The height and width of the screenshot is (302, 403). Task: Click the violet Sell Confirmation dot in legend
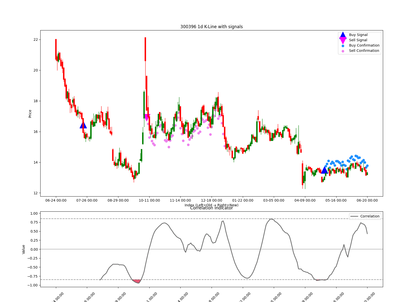coord(343,51)
